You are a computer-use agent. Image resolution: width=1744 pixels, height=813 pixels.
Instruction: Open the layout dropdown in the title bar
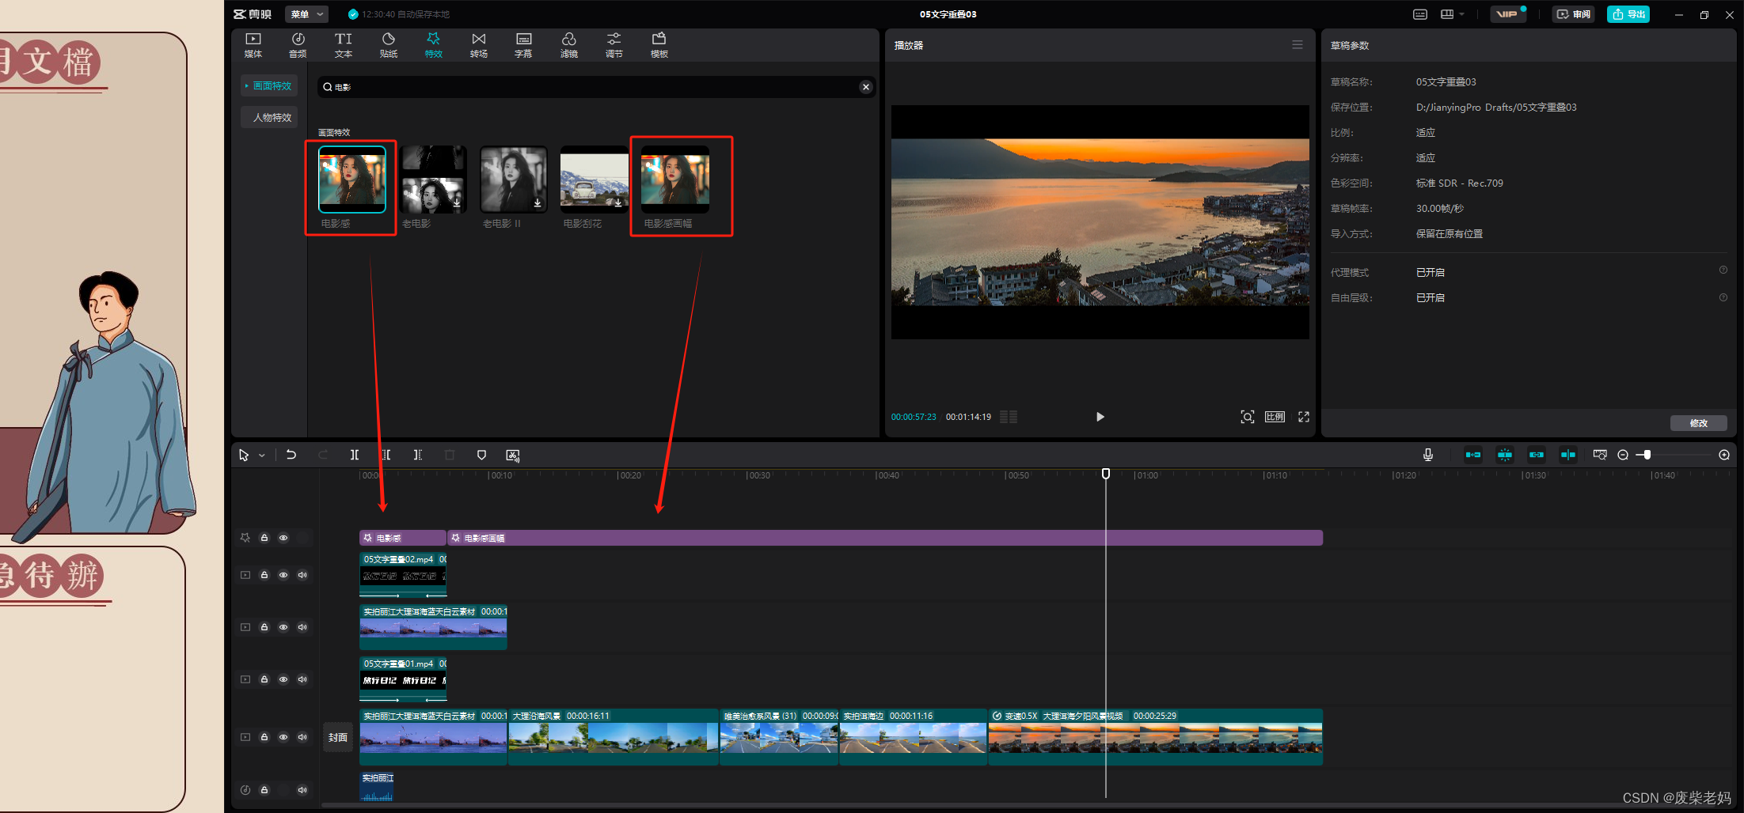(1452, 14)
